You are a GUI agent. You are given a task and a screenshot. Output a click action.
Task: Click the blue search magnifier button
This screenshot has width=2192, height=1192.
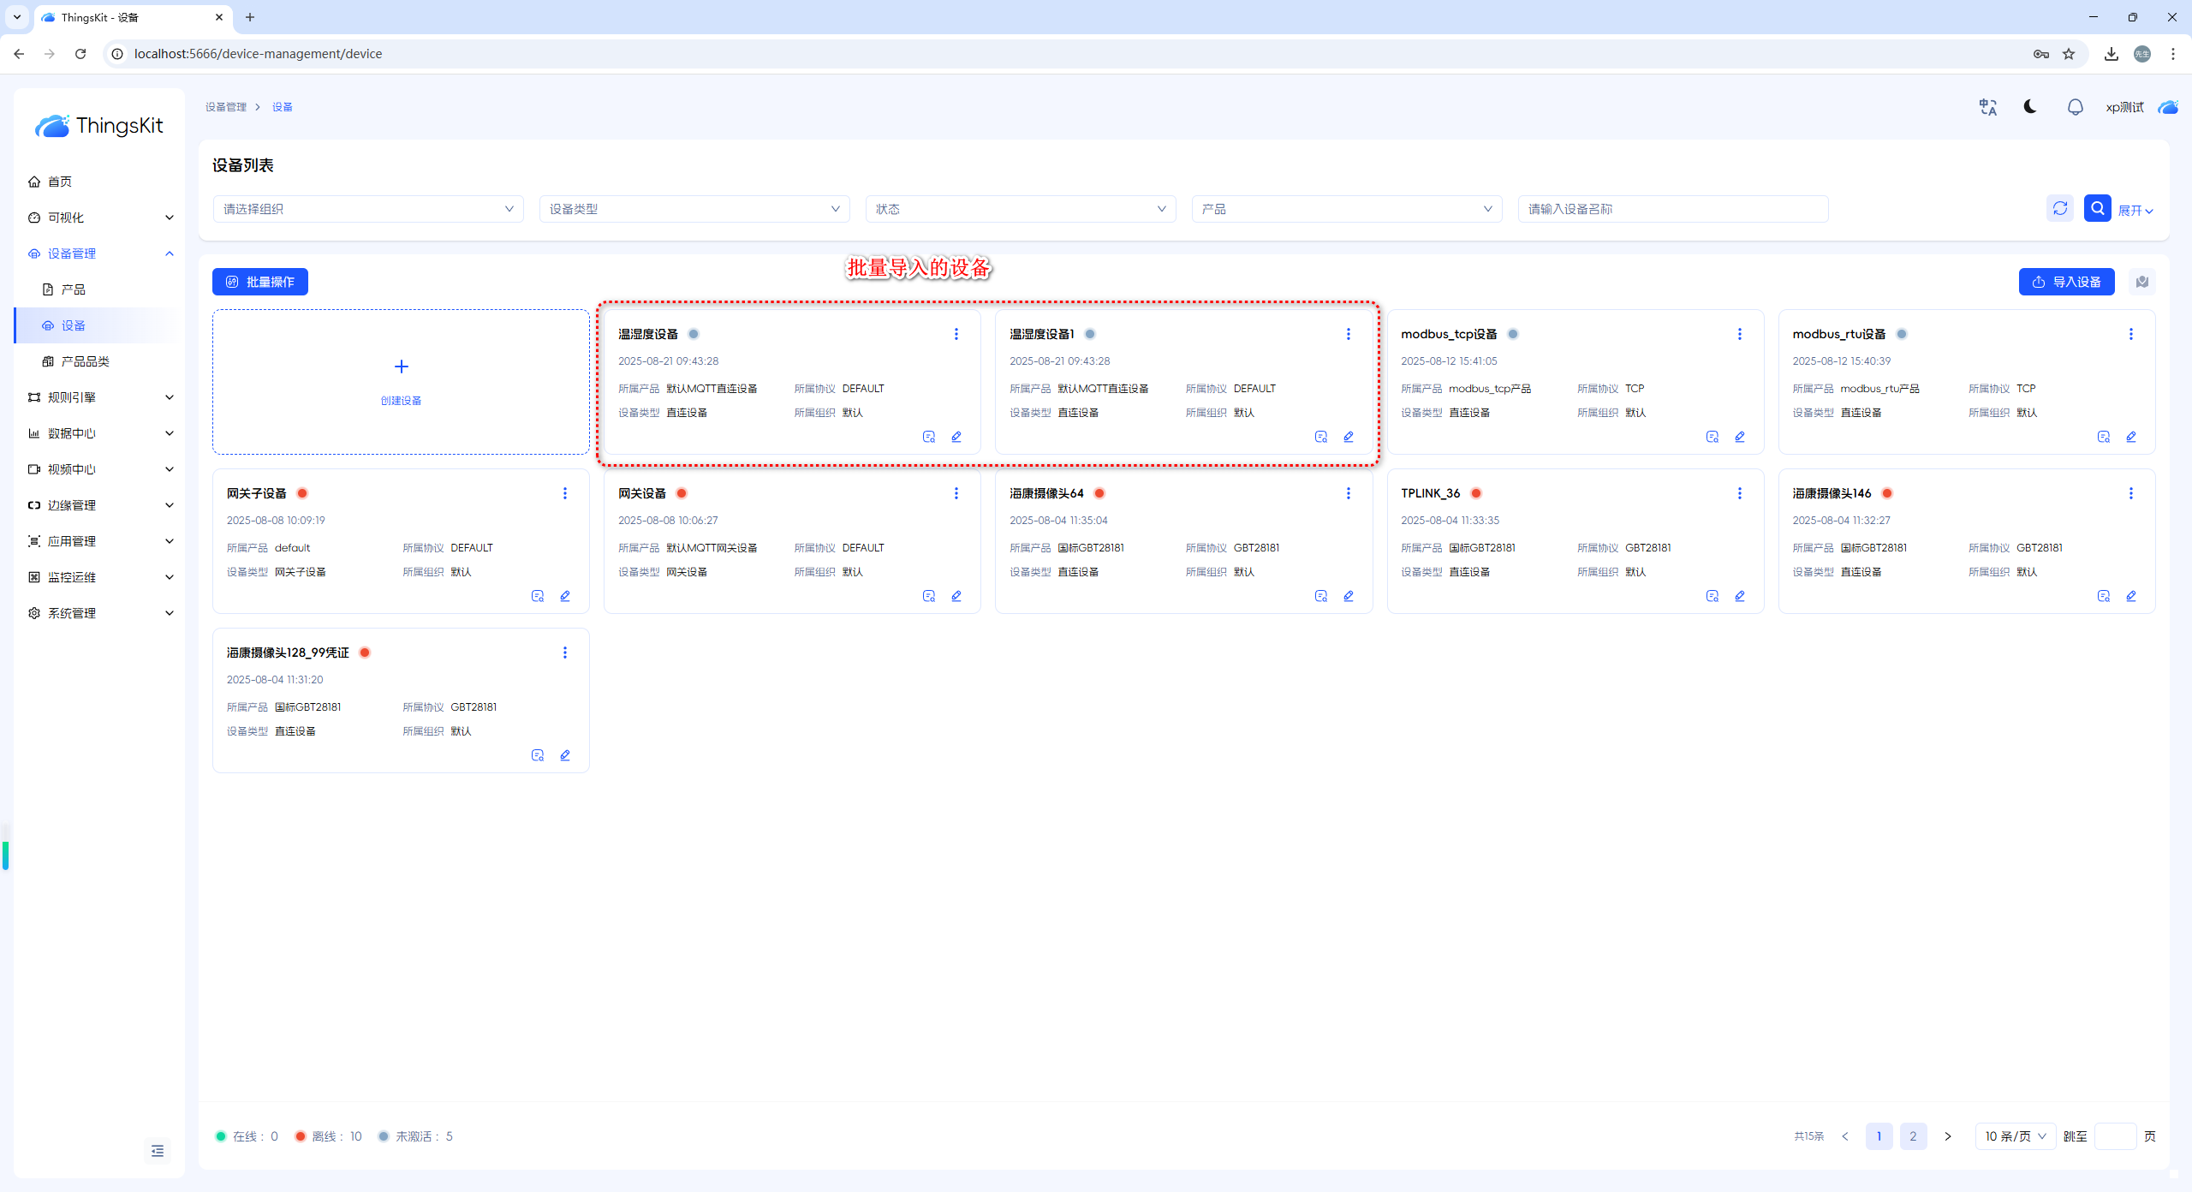point(2097,209)
